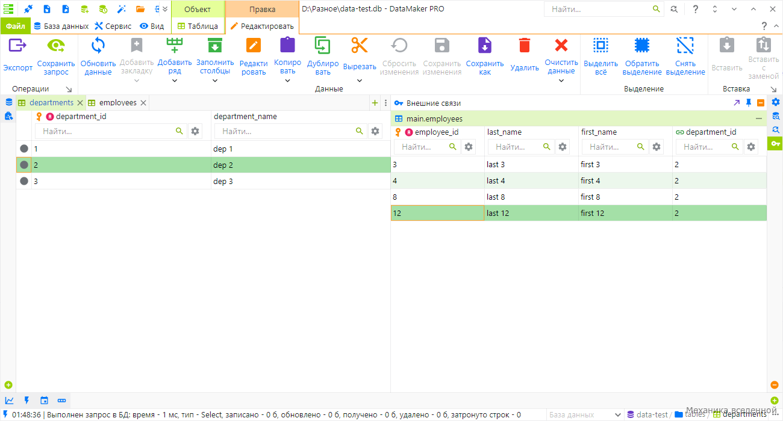783x421 pixels.
Task: Open the Сервис menu tab
Action: [113, 26]
